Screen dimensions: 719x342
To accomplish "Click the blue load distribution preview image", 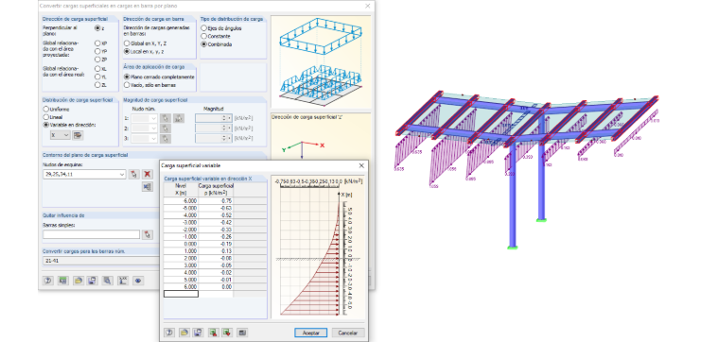I will click(321, 61).
